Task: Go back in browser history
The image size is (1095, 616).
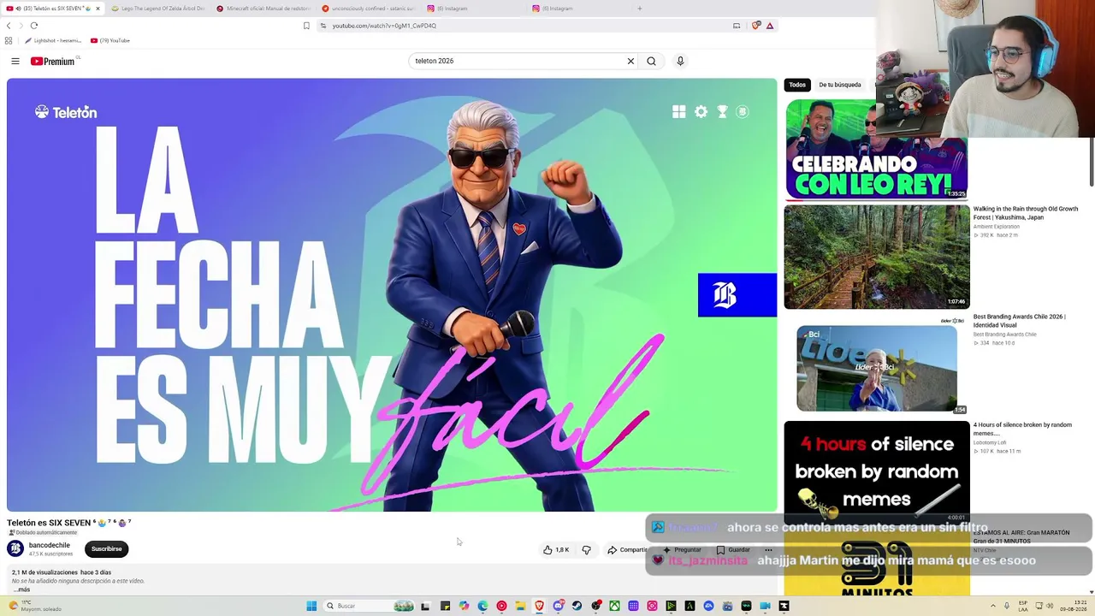Action: pyautogui.click(x=9, y=26)
